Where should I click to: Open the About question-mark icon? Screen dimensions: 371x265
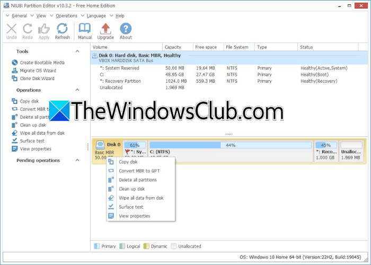point(126,29)
